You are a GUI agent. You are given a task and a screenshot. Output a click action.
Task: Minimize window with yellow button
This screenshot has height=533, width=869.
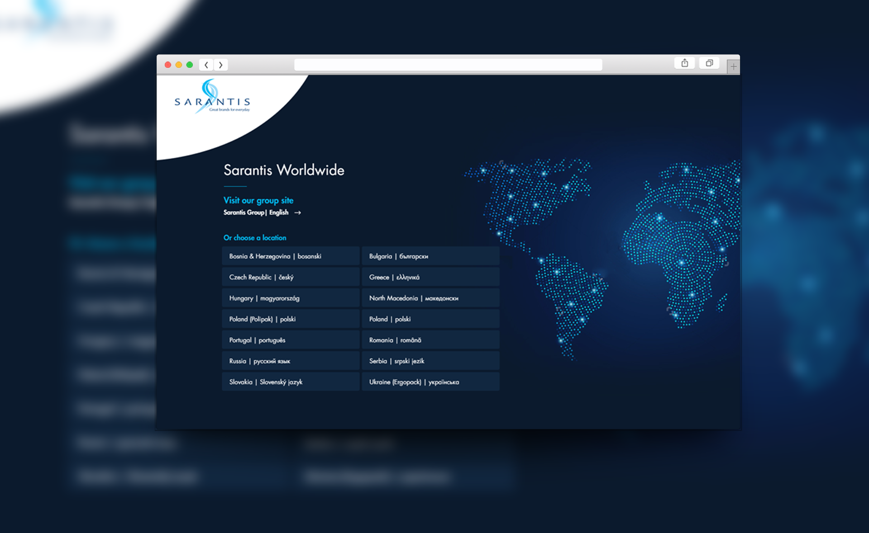179,65
